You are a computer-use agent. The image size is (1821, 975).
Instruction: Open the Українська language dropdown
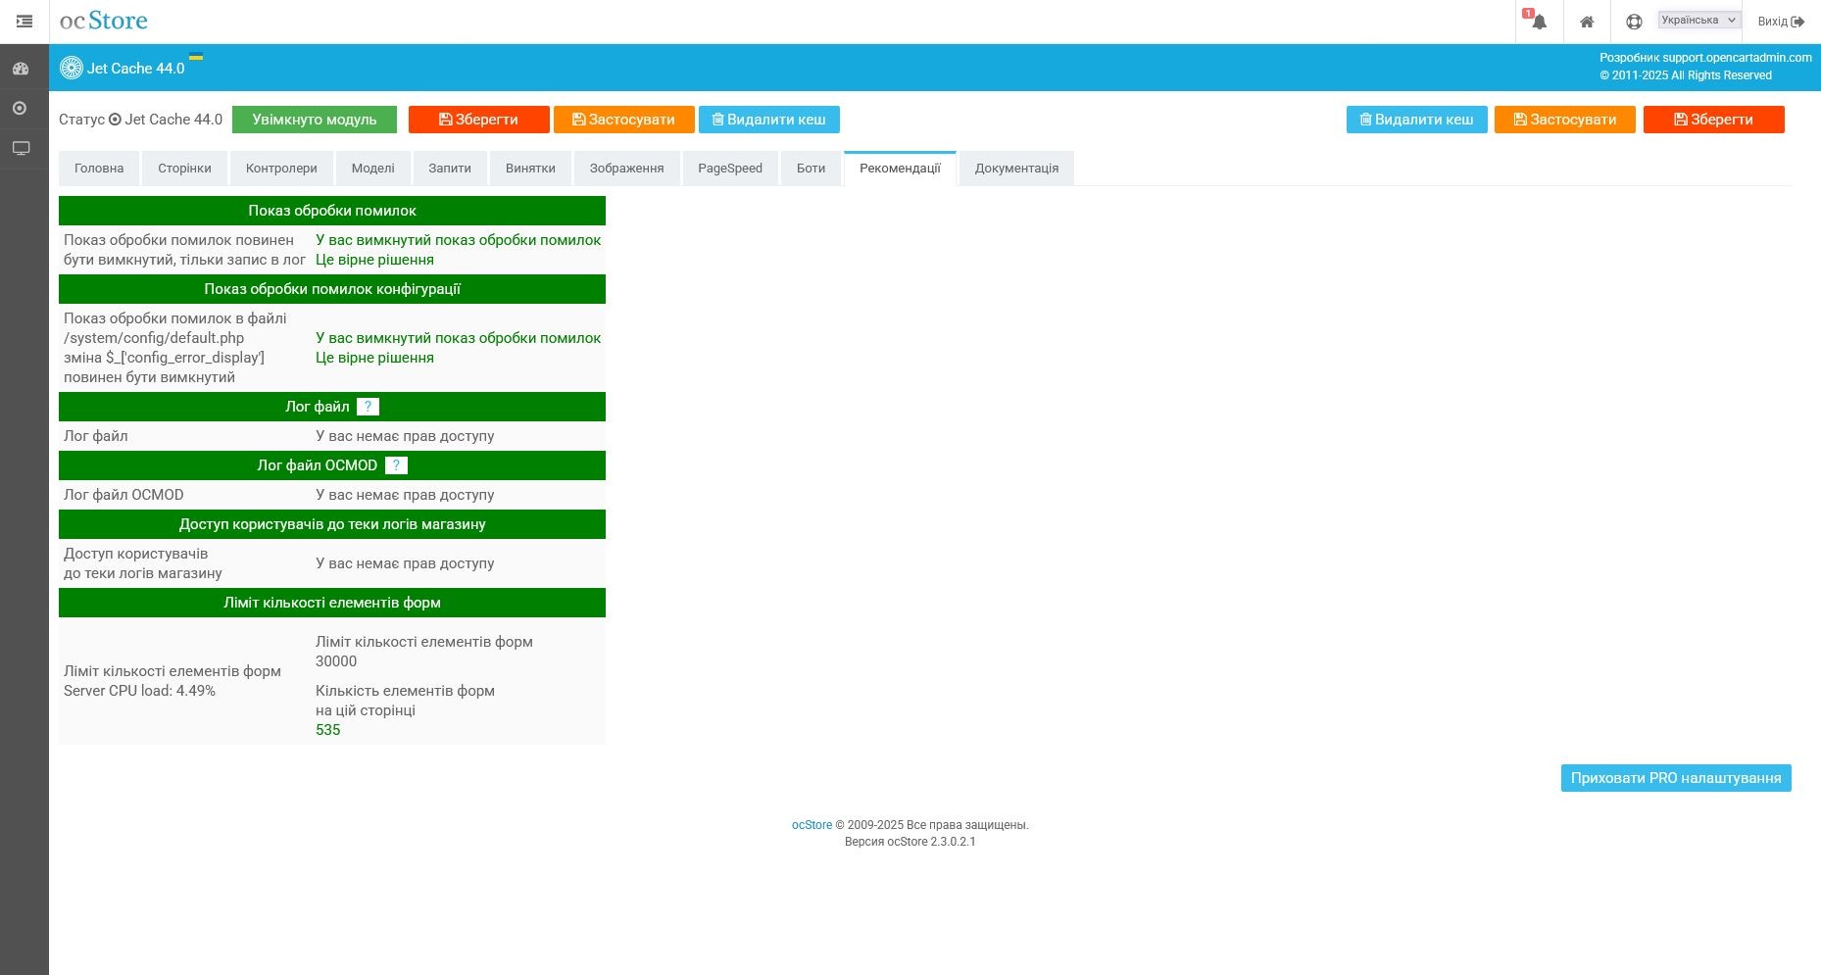(1698, 20)
